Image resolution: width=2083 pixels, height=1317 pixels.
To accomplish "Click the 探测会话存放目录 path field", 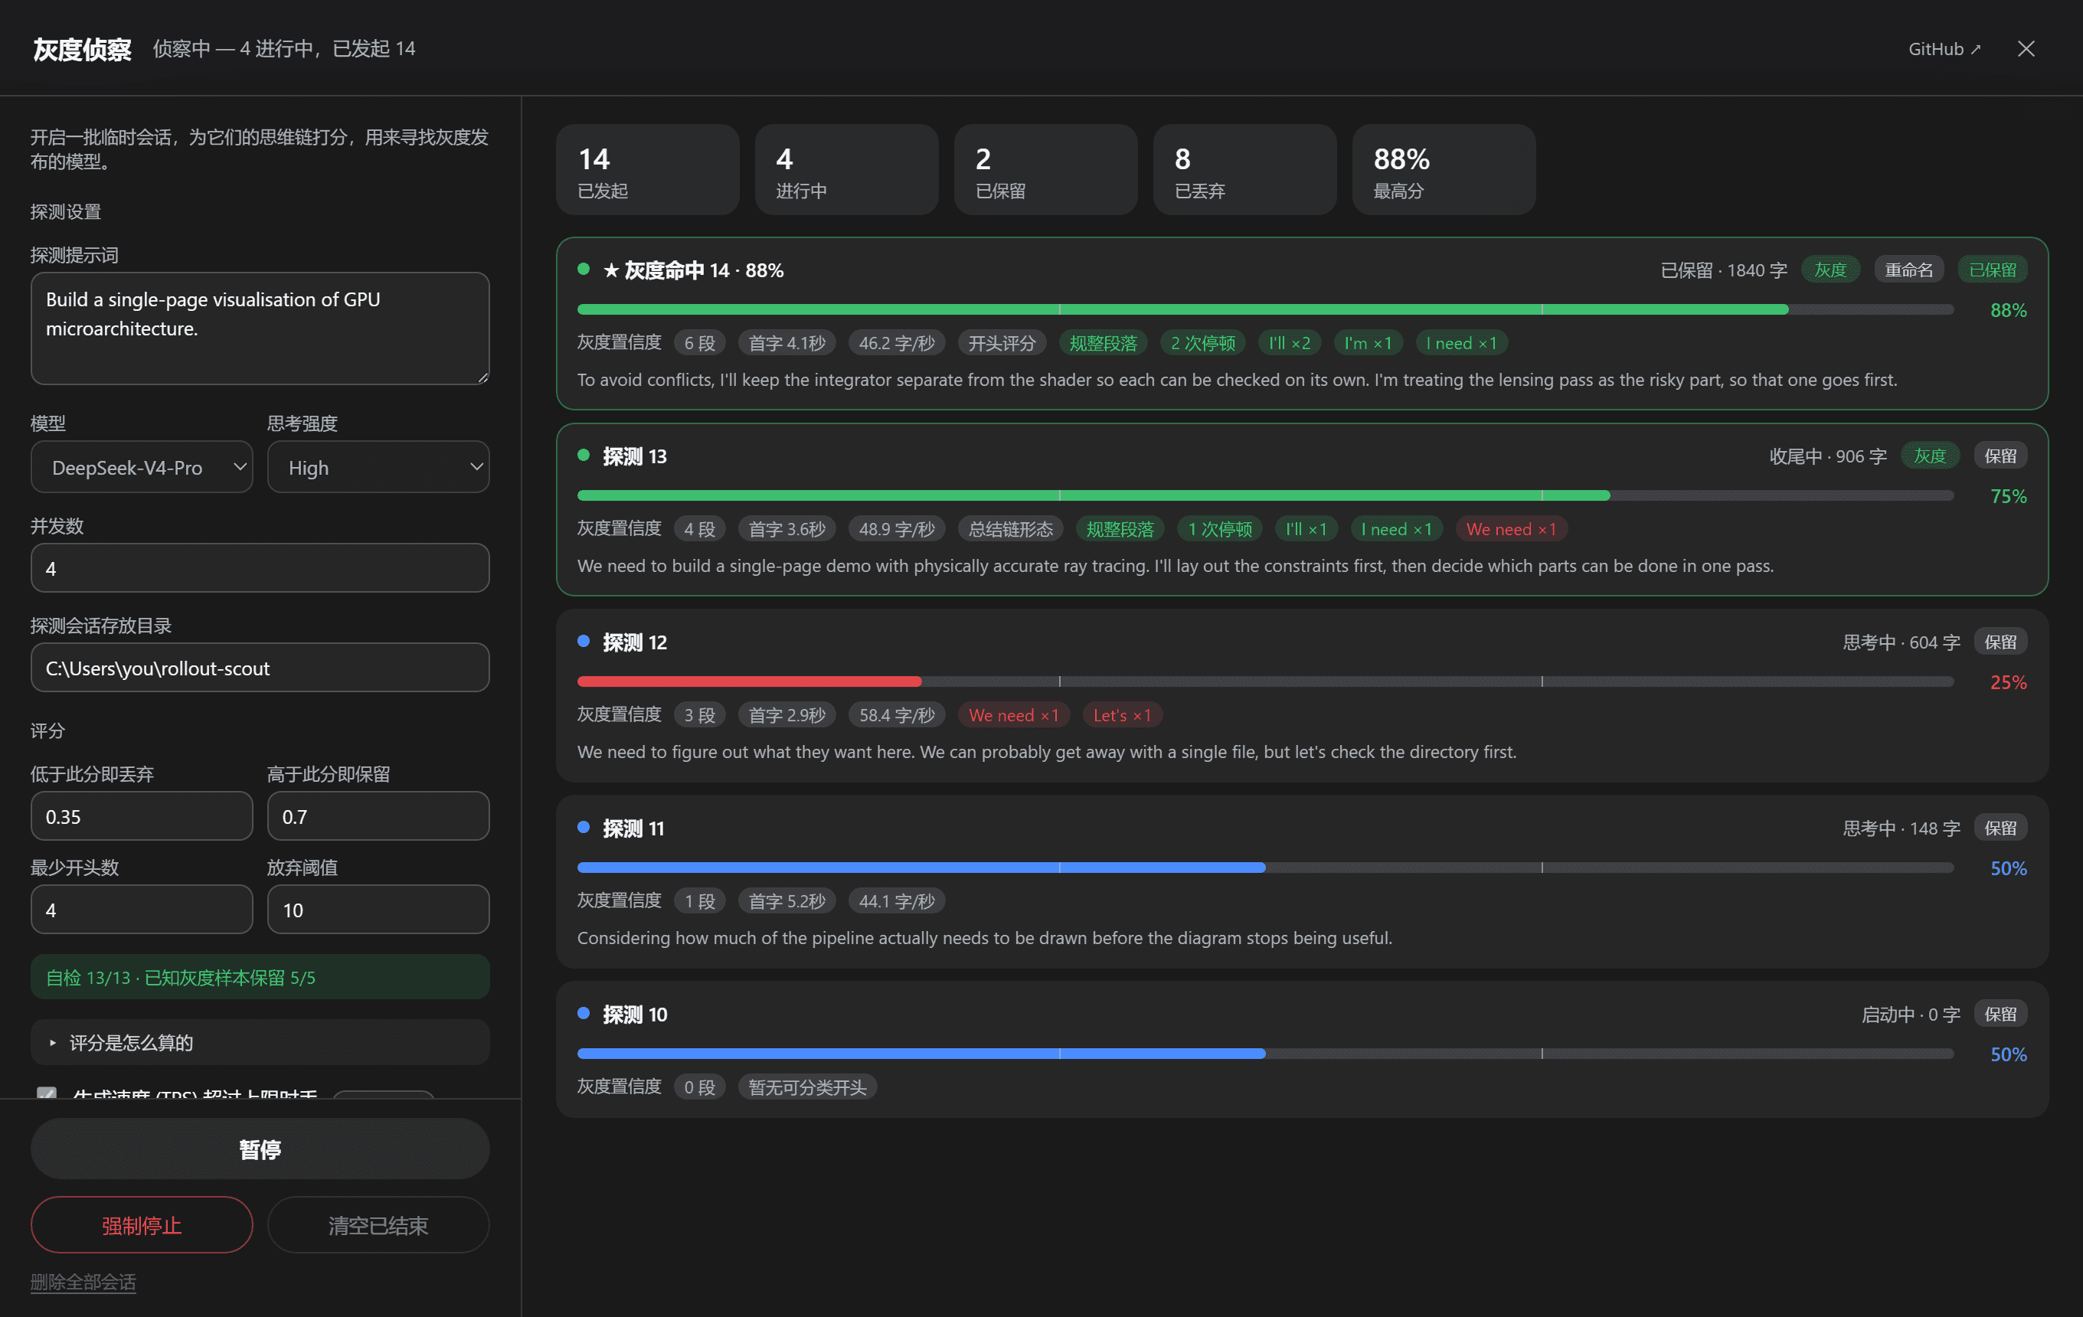I will click(x=260, y=668).
